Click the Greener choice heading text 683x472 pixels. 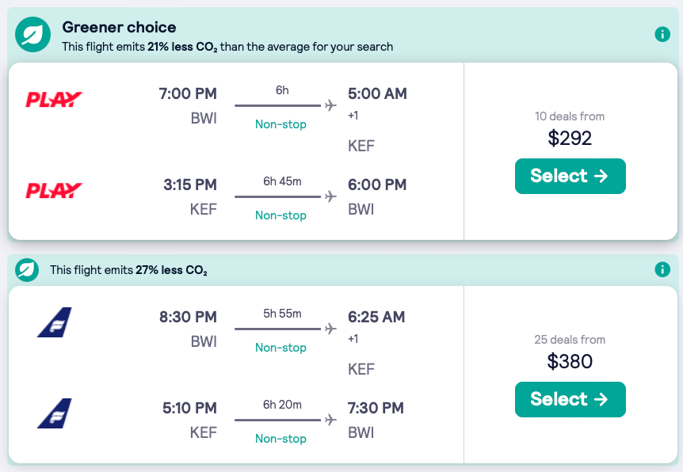120,28
